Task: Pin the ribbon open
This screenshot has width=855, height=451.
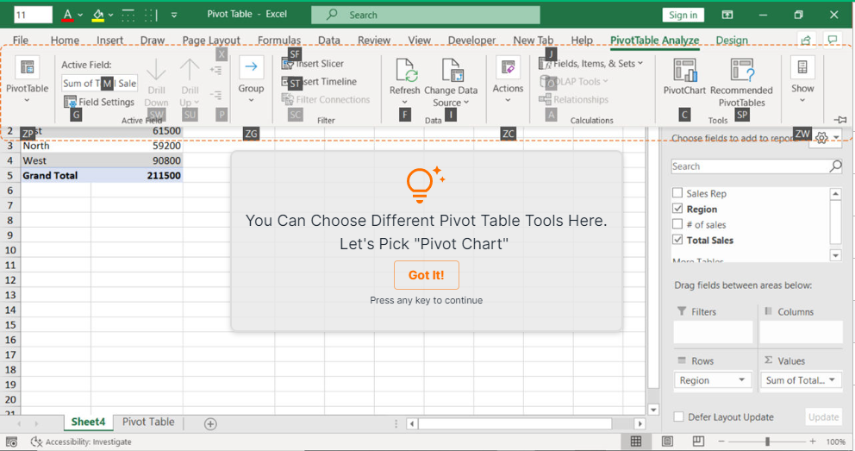Action: (x=840, y=119)
